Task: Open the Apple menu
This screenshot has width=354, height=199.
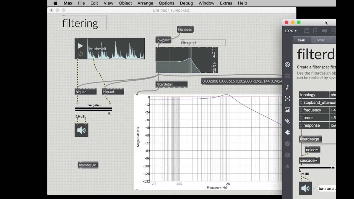Action: tap(55, 3)
